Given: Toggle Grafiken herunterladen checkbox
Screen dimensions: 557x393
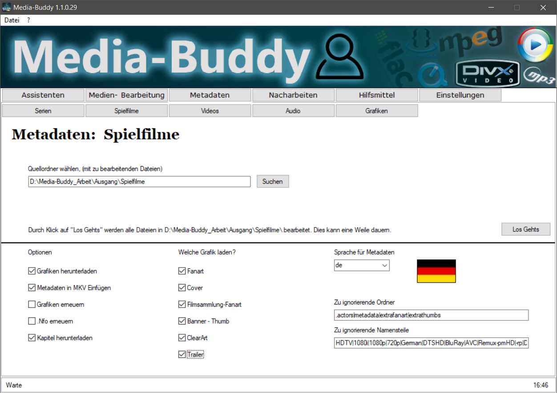Looking at the screenshot, I should point(32,271).
